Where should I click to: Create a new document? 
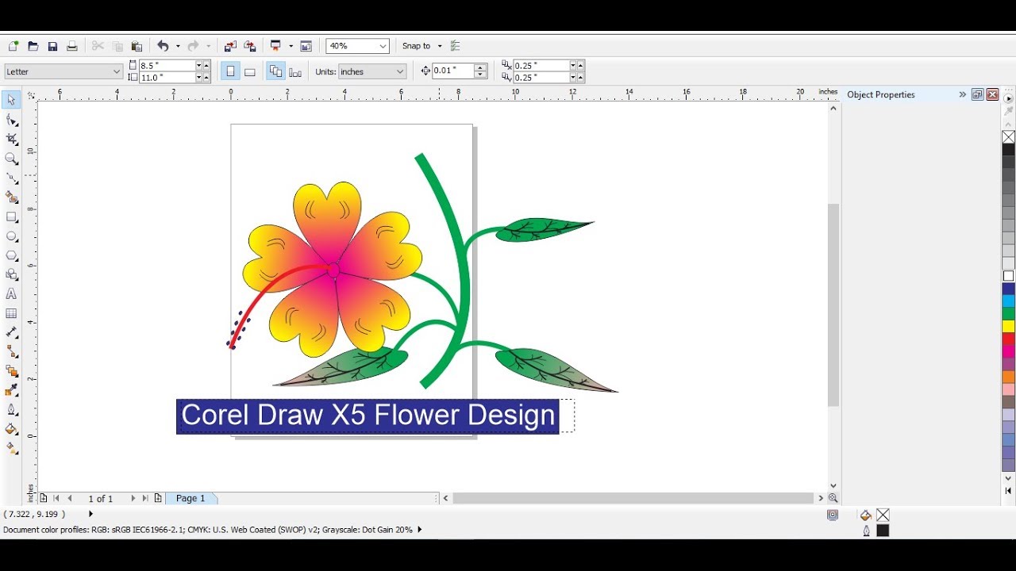(13, 46)
